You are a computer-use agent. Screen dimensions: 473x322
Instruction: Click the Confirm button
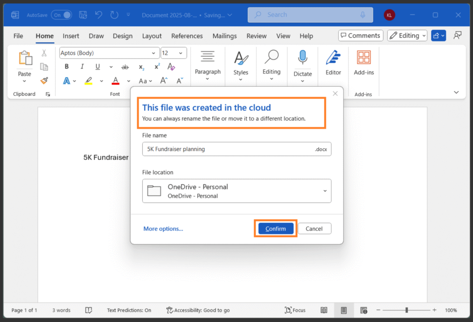point(276,228)
